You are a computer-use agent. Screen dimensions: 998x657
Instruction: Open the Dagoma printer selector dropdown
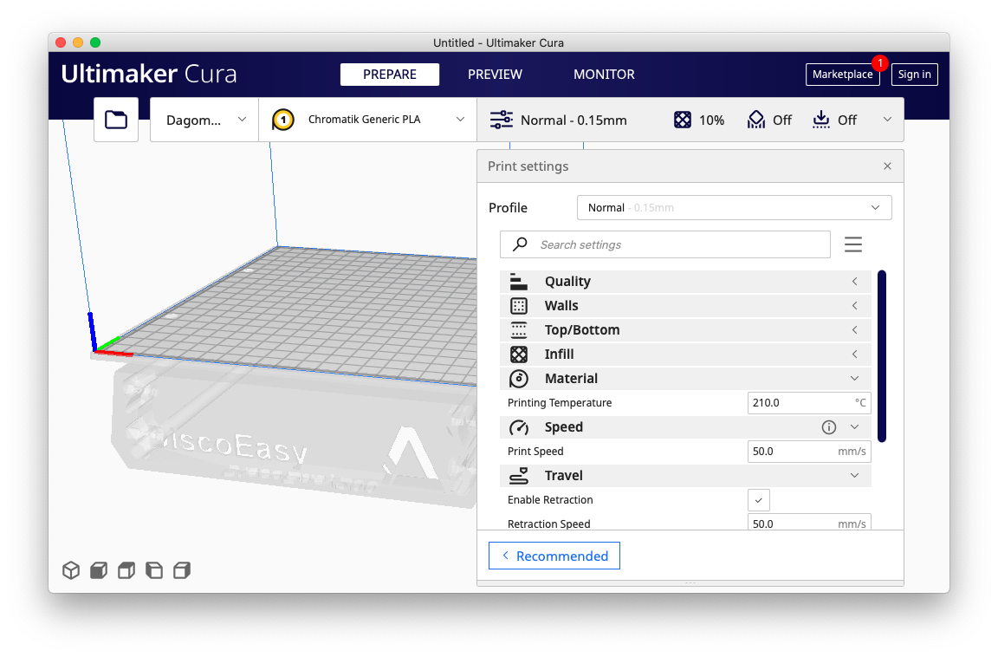click(x=204, y=120)
